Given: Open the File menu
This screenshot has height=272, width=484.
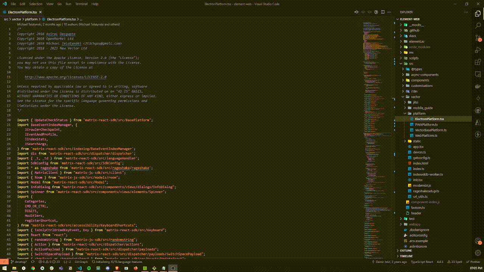Looking at the screenshot, I should click(13, 4).
